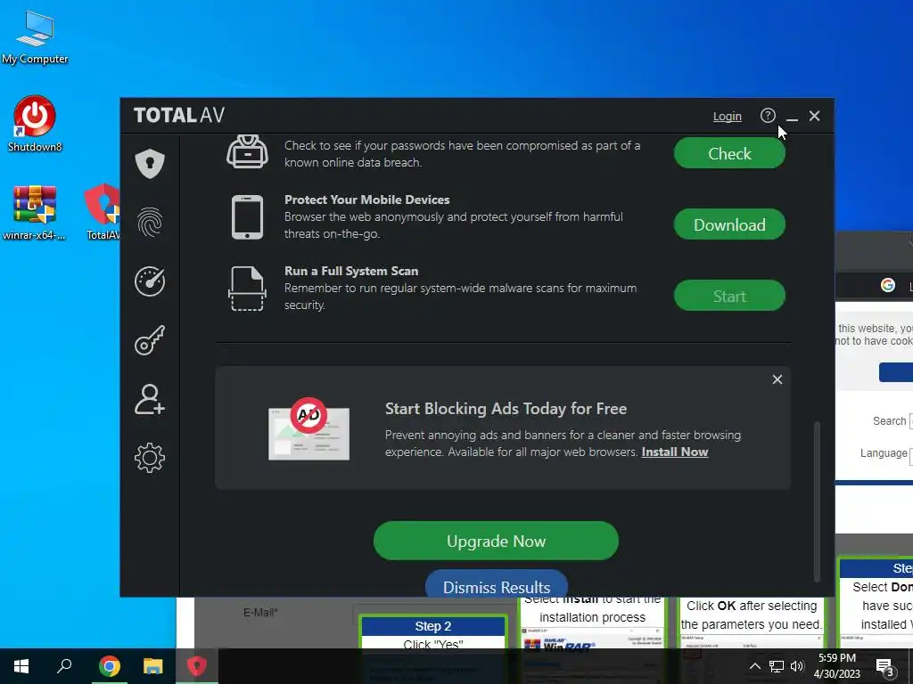Click the TotalAV vertical scrollbar
Viewport: 913px width, 684px height.
[817, 501]
